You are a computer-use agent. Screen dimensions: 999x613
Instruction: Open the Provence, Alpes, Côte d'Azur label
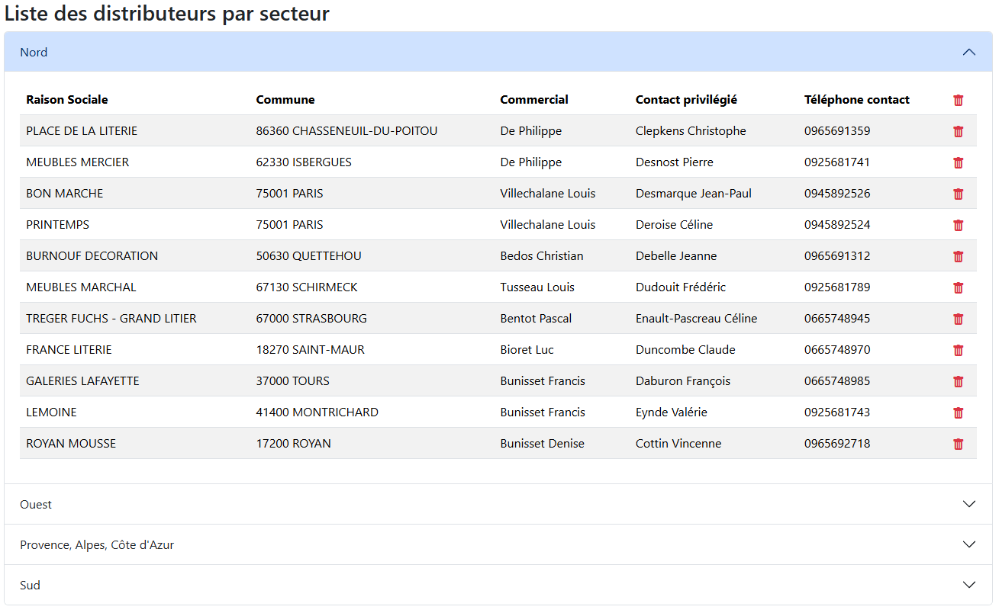[97, 544]
